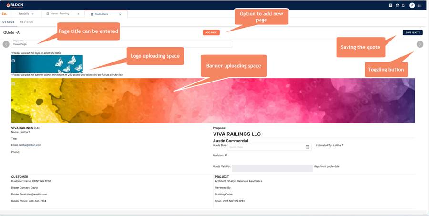Screen dimensions: 429x216
Task: Click the BLDON logo in header
Action: [x=15, y=5]
